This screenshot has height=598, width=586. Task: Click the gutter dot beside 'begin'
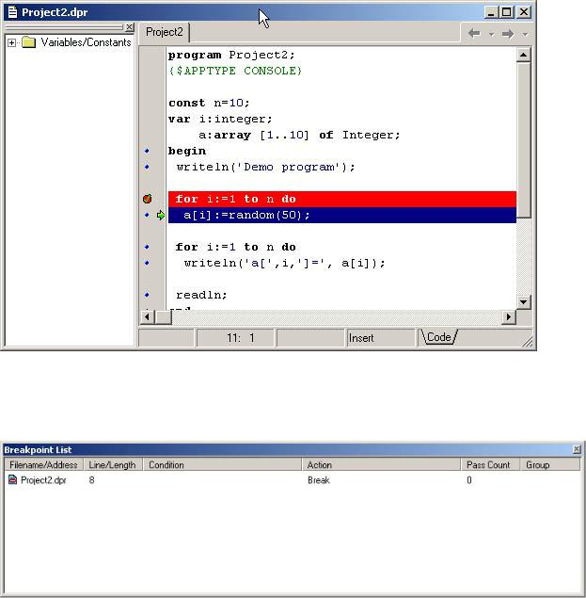(147, 151)
